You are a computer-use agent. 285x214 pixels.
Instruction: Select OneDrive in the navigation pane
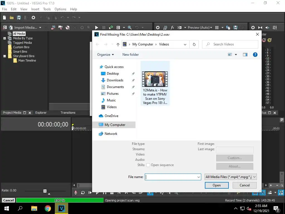pos(111,116)
